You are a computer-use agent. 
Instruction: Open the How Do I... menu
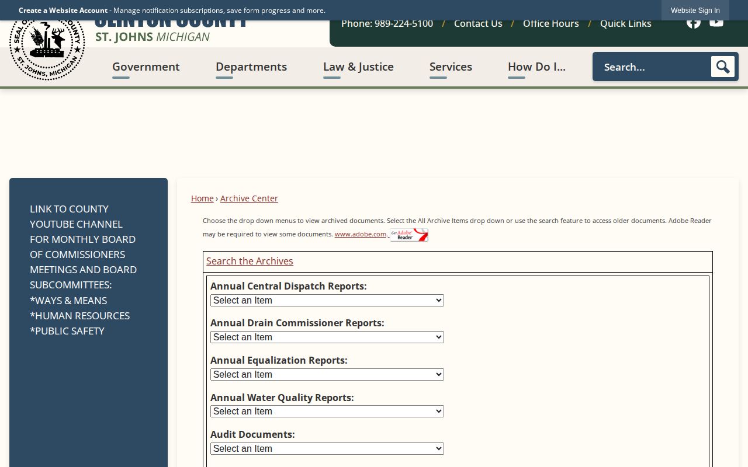[x=536, y=67]
